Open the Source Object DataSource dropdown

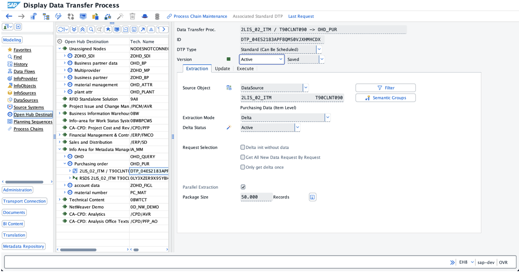tap(306, 88)
